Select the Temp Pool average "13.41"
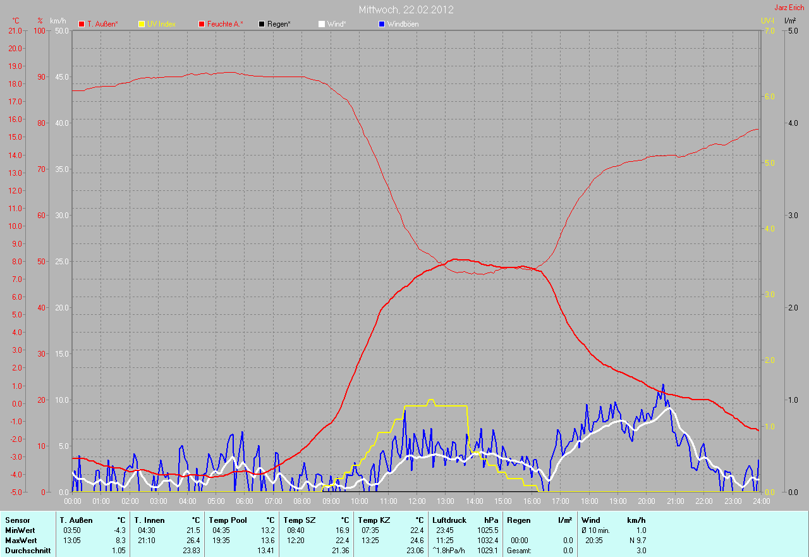This screenshot has width=809, height=557. tap(266, 551)
